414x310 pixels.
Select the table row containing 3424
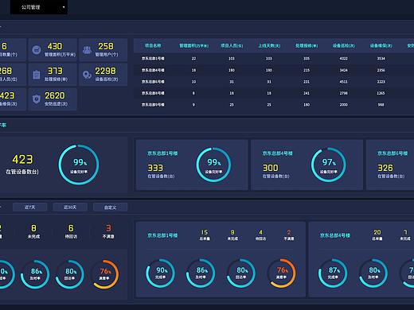[x=274, y=70]
